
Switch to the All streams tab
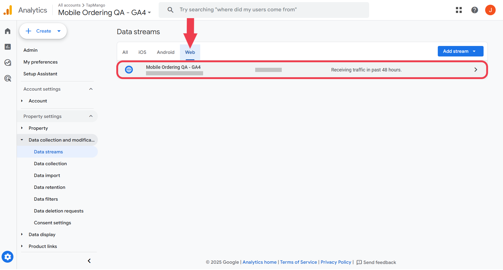point(125,52)
